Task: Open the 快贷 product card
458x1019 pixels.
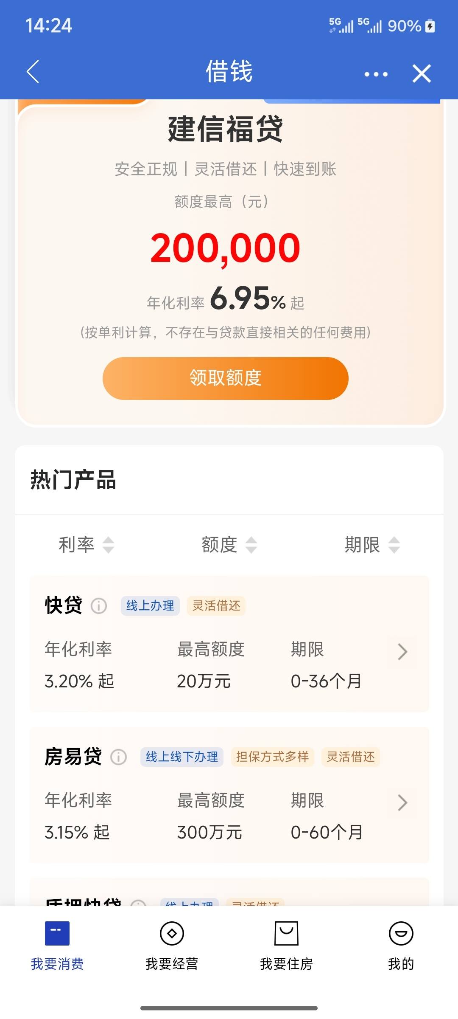Action: pyautogui.click(x=229, y=644)
